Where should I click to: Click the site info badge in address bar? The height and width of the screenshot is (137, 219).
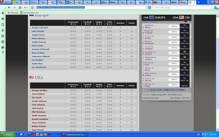pos(32,8)
